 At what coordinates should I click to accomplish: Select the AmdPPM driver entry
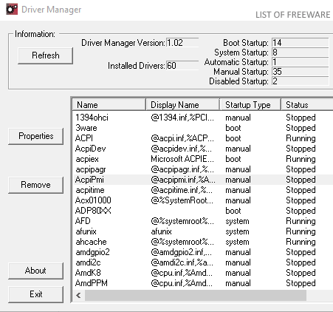pos(203,283)
